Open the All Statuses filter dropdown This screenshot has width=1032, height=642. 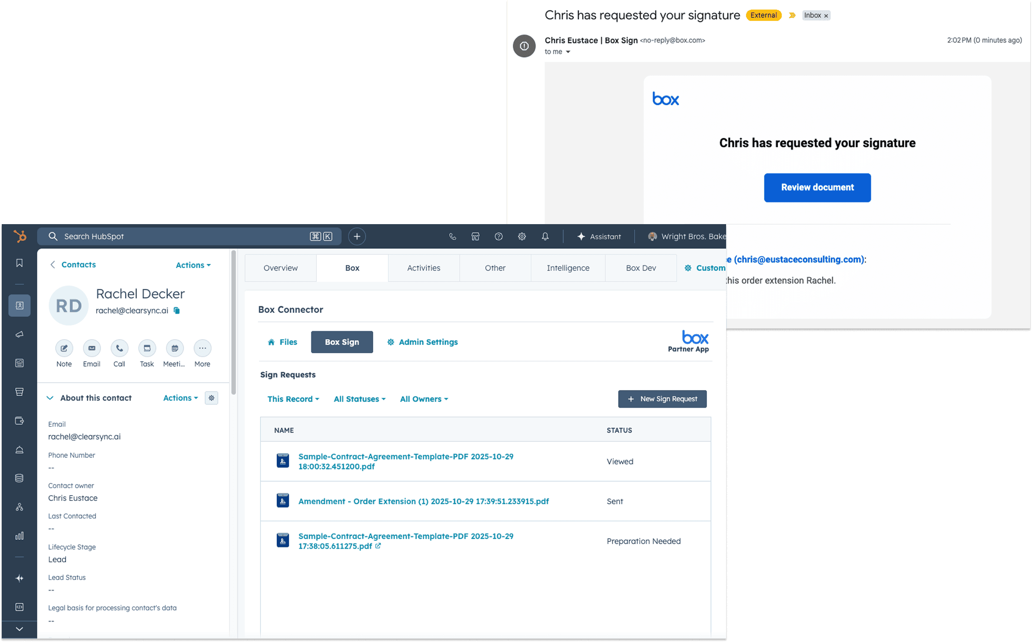359,398
